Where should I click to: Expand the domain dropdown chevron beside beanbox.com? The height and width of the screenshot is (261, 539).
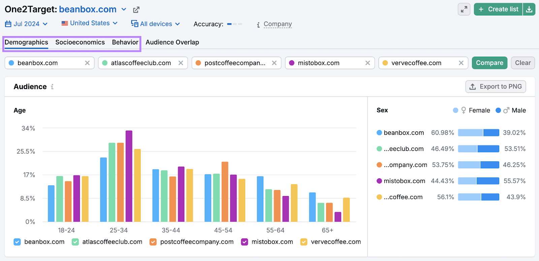point(124,9)
